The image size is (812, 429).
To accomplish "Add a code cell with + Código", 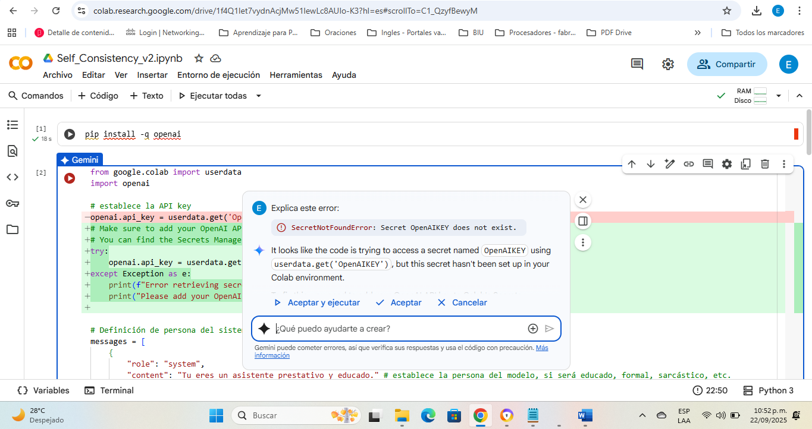I will pyautogui.click(x=98, y=96).
